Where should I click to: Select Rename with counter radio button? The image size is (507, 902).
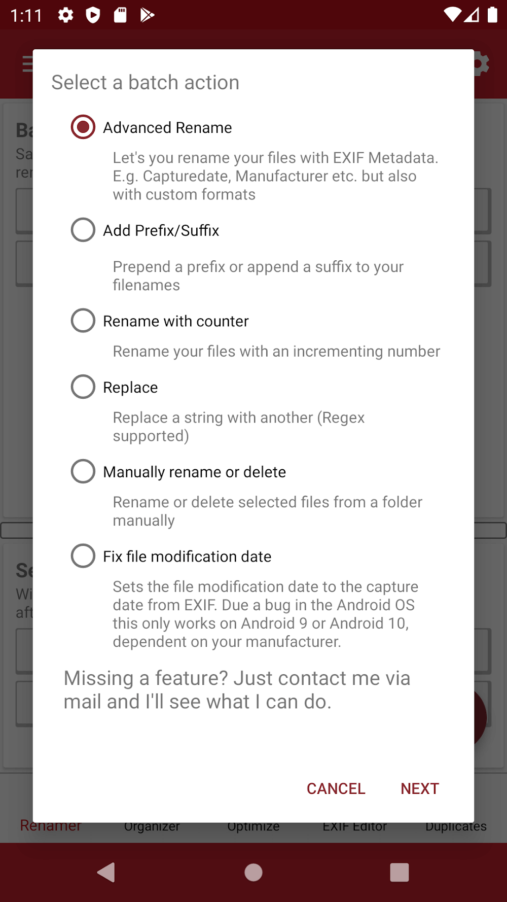tap(83, 321)
